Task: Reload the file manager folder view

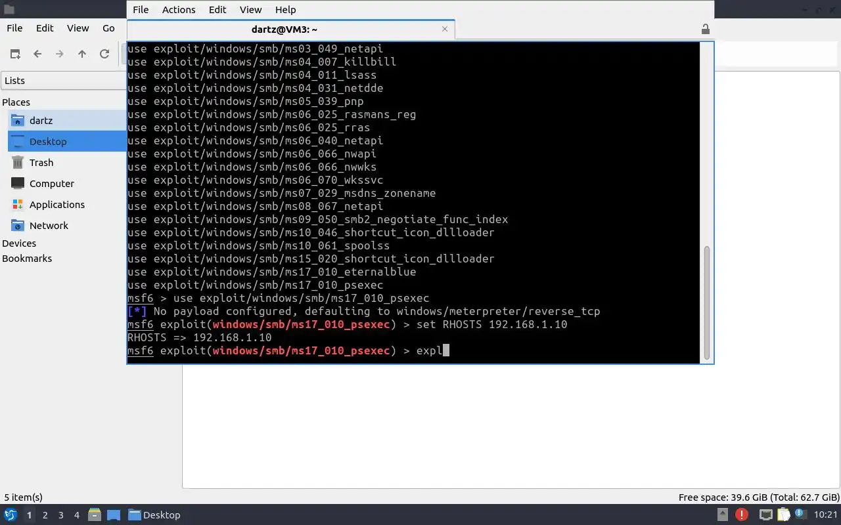Action: click(x=104, y=54)
